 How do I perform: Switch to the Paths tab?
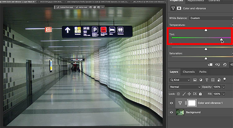pos(203,72)
